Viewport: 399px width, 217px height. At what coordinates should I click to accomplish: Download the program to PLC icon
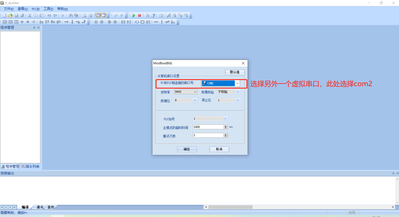coord(147,15)
